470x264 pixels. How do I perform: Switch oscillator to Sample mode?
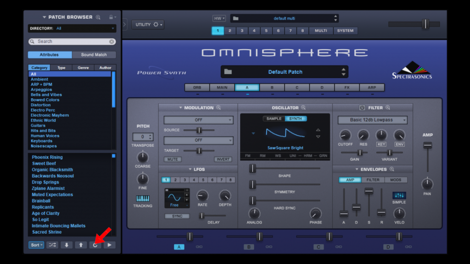click(x=274, y=119)
